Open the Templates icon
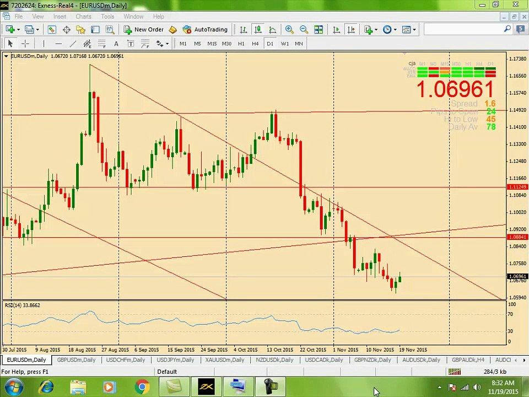Viewport: 529px width, 397px height. pyautogui.click(x=406, y=30)
